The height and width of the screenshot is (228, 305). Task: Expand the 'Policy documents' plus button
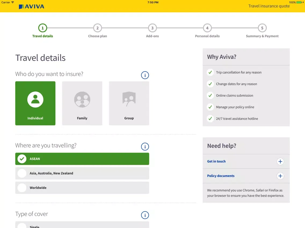click(280, 176)
